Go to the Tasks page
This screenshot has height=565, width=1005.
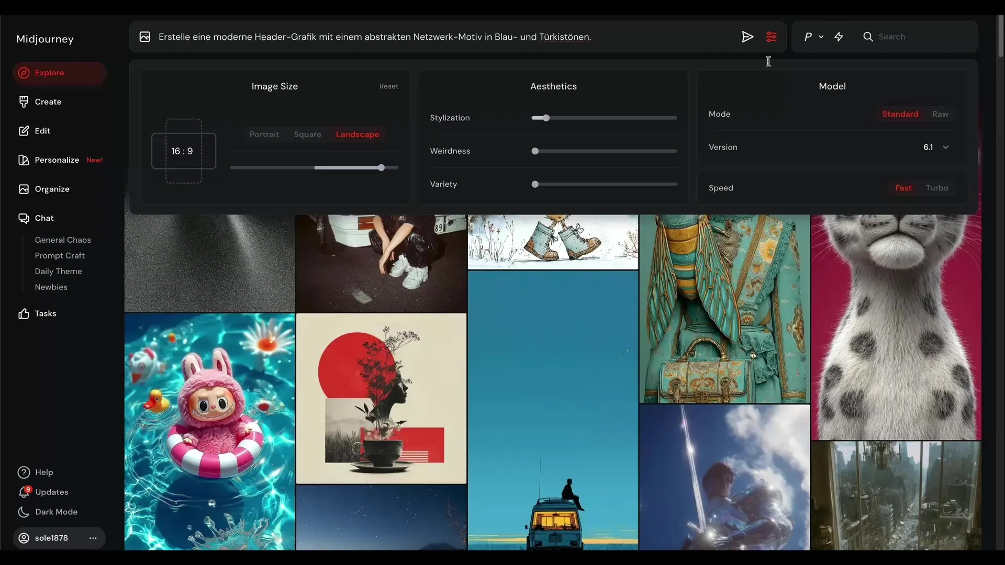pos(45,313)
